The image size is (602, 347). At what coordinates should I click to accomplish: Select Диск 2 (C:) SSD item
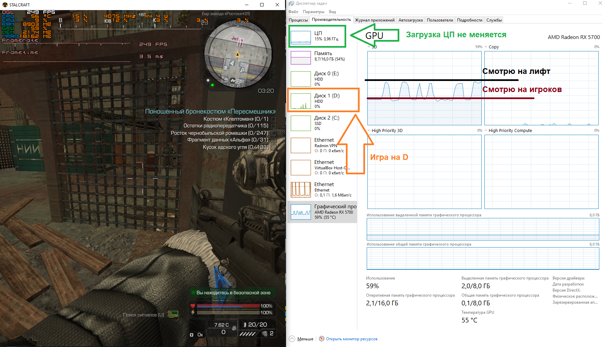click(x=322, y=123)
